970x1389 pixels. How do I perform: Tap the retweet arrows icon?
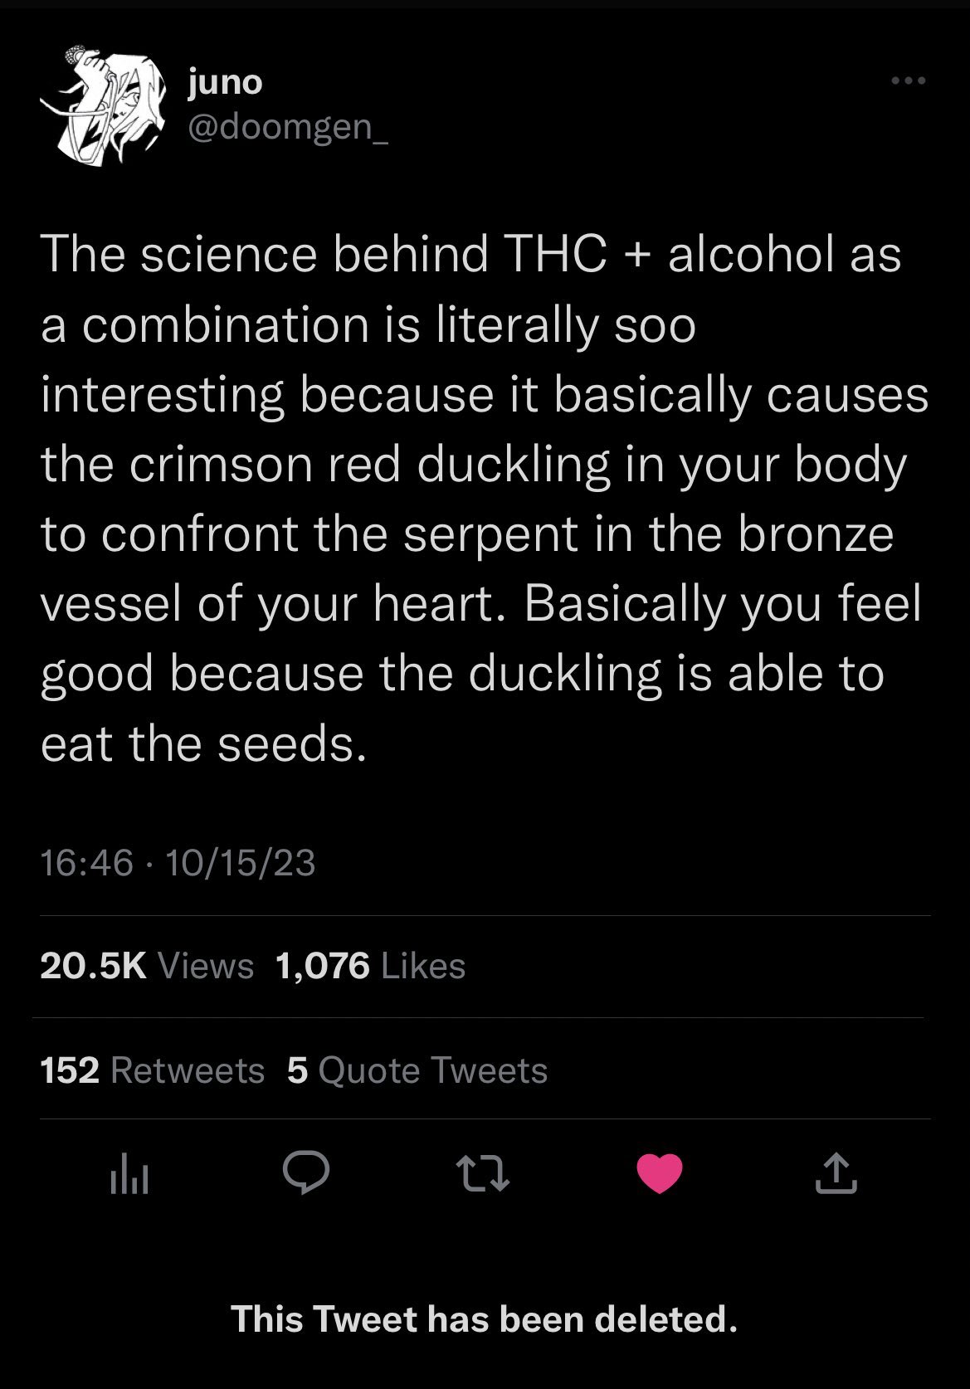pos(483,1174)
